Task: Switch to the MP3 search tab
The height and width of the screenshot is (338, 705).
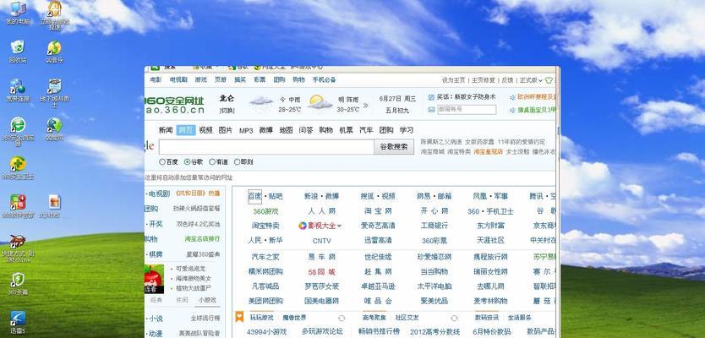Action: click(246, 131)
